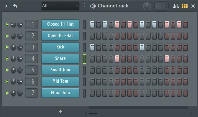The width and height of the screenshot is (198, 117).
Task: Disable thirteenth step of Snare row
Action: tap(167, 59)
